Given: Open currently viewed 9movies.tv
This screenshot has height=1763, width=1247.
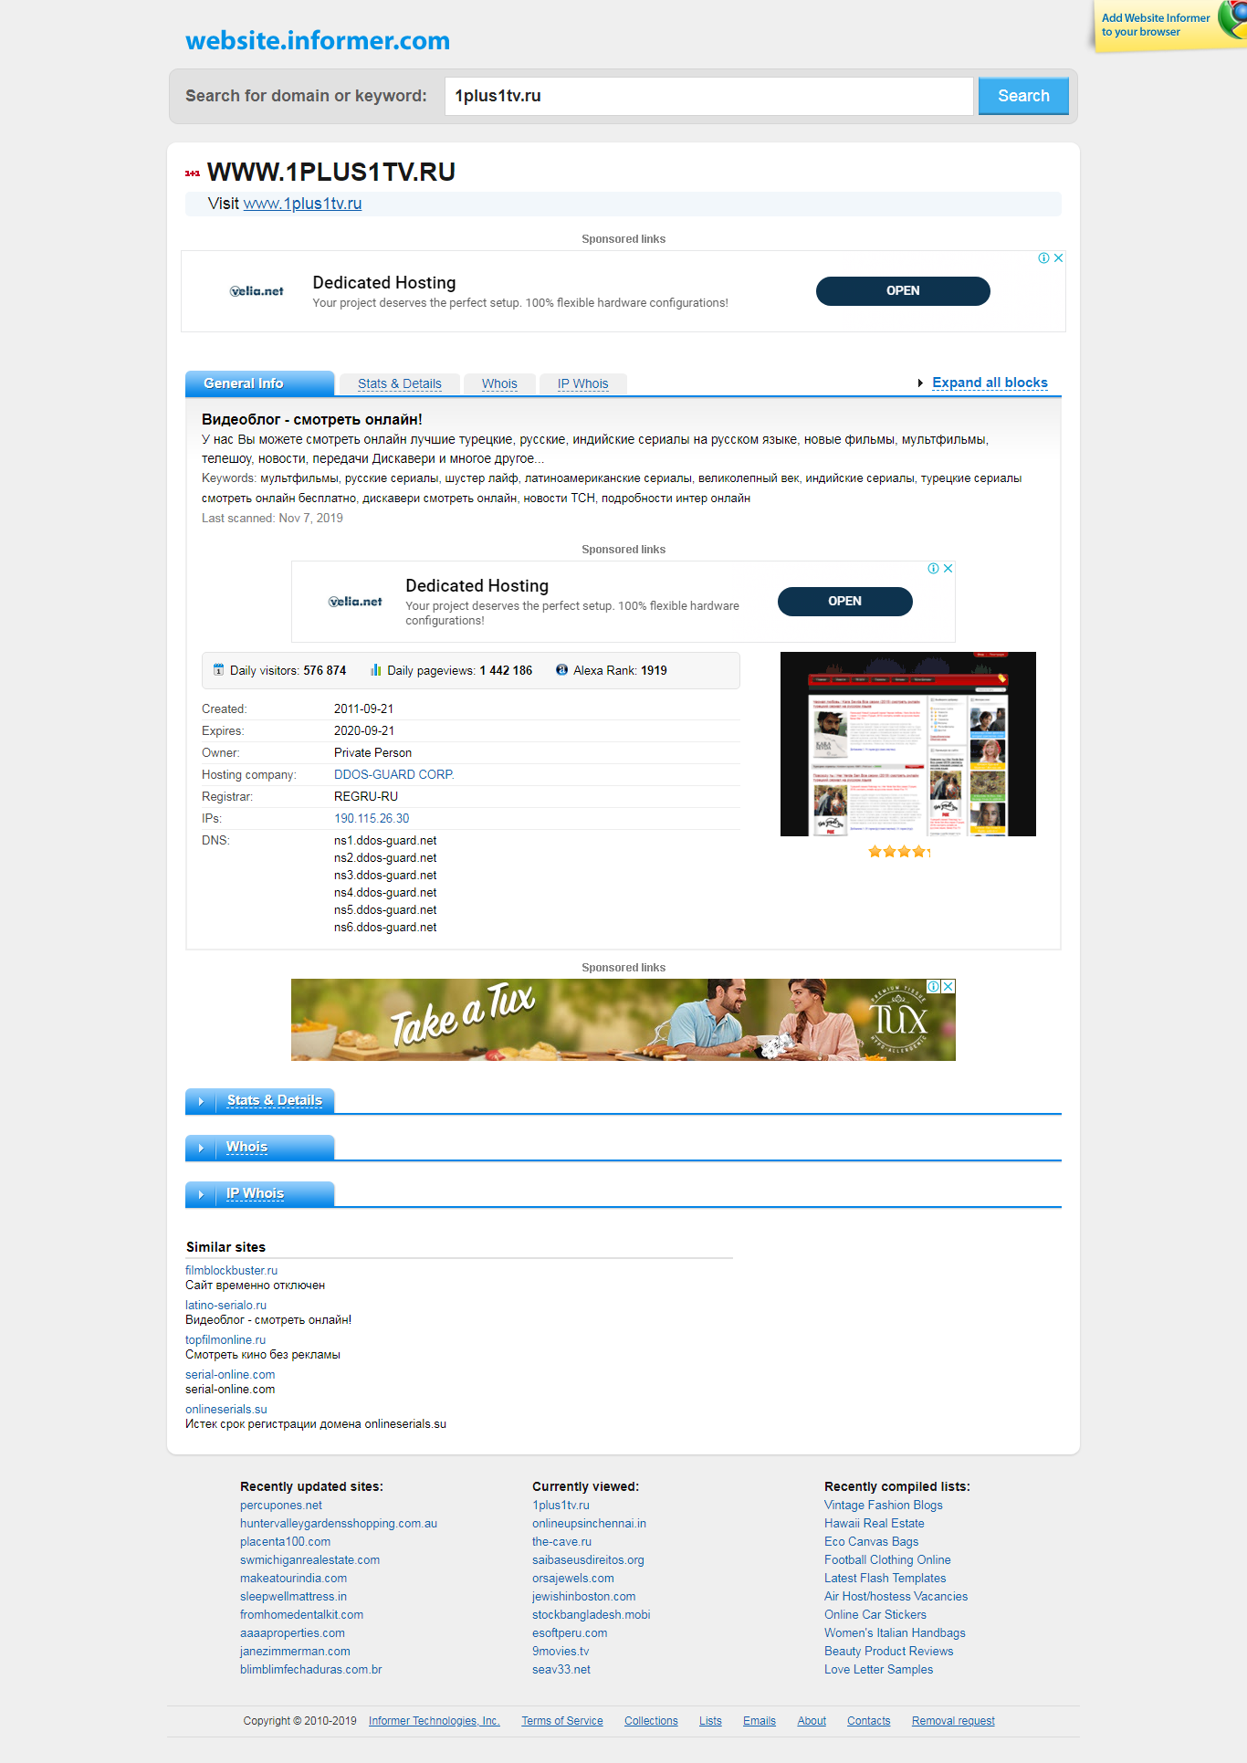Looking at the screenshot, I should point(561,1651).
